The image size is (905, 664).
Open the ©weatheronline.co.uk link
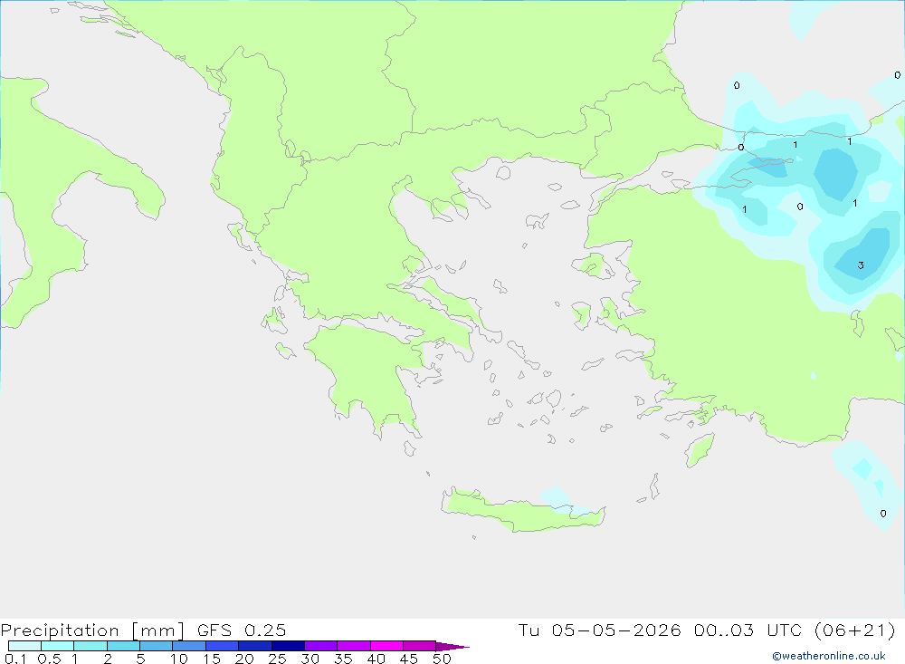point(828,656)
